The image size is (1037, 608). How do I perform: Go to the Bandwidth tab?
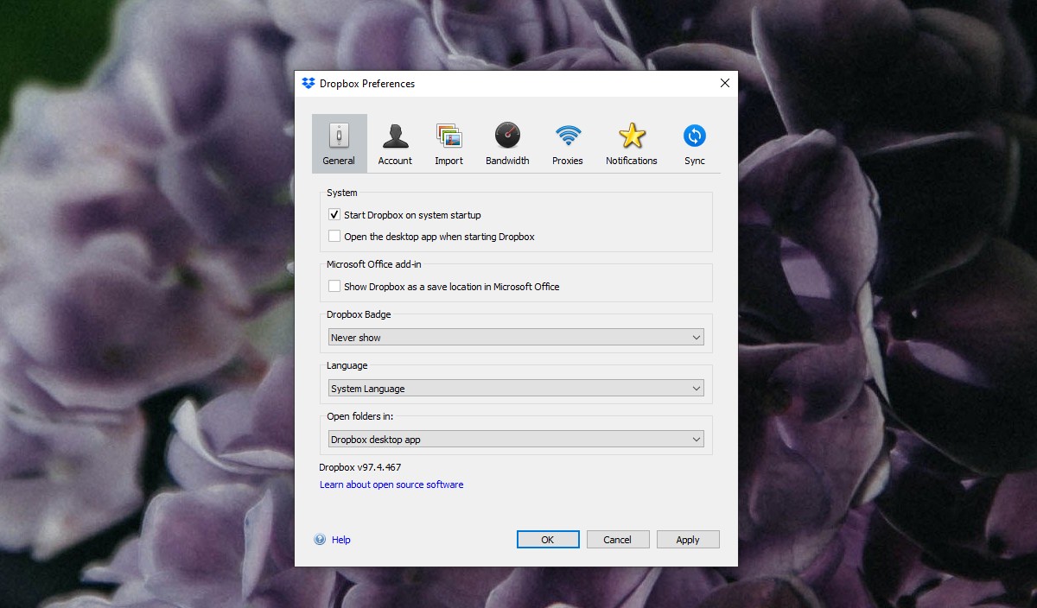[x=507, y=143]
